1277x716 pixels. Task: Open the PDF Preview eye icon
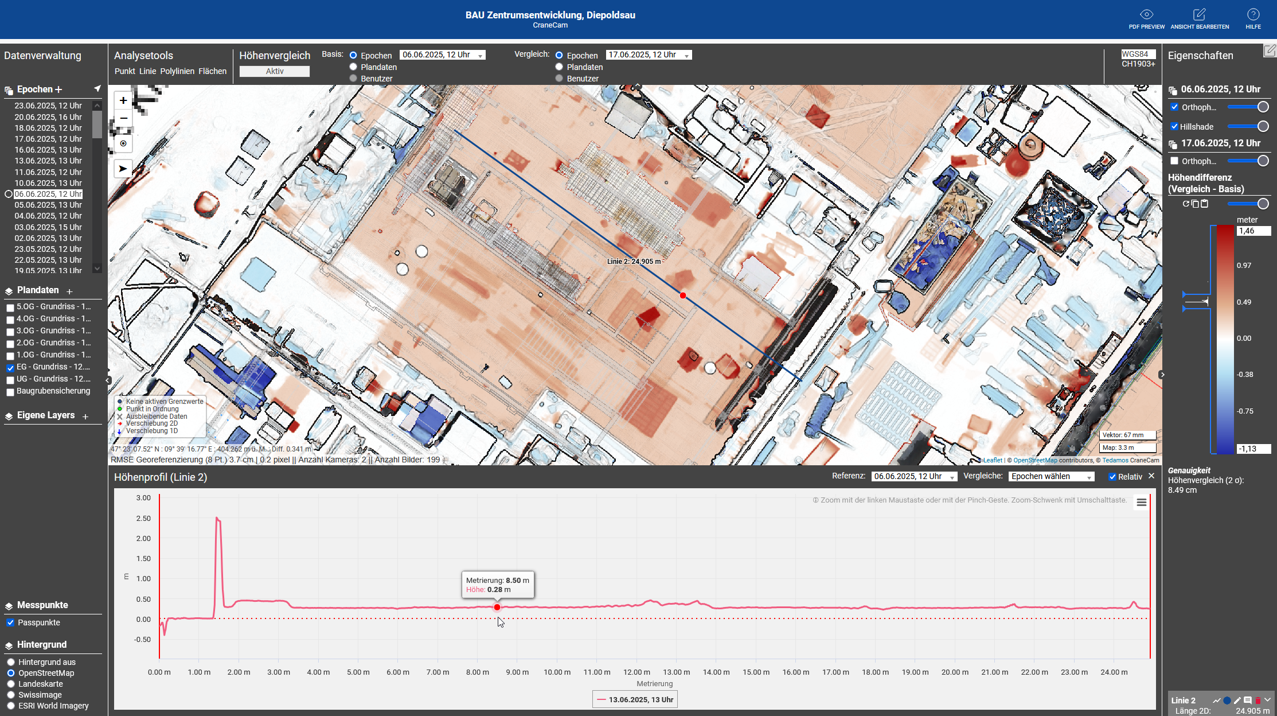tap(1146, 15)
